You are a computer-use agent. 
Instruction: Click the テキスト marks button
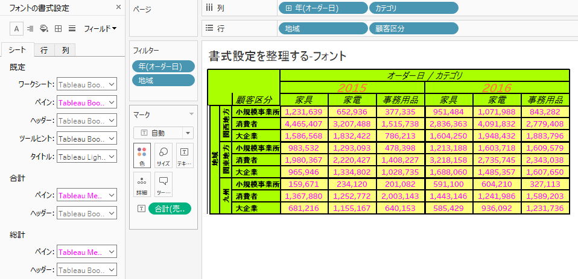coord(185,155)
